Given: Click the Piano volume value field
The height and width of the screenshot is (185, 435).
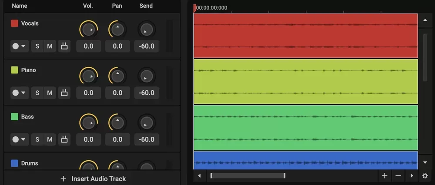Looking at the screenshot, I should coord(88,93).
